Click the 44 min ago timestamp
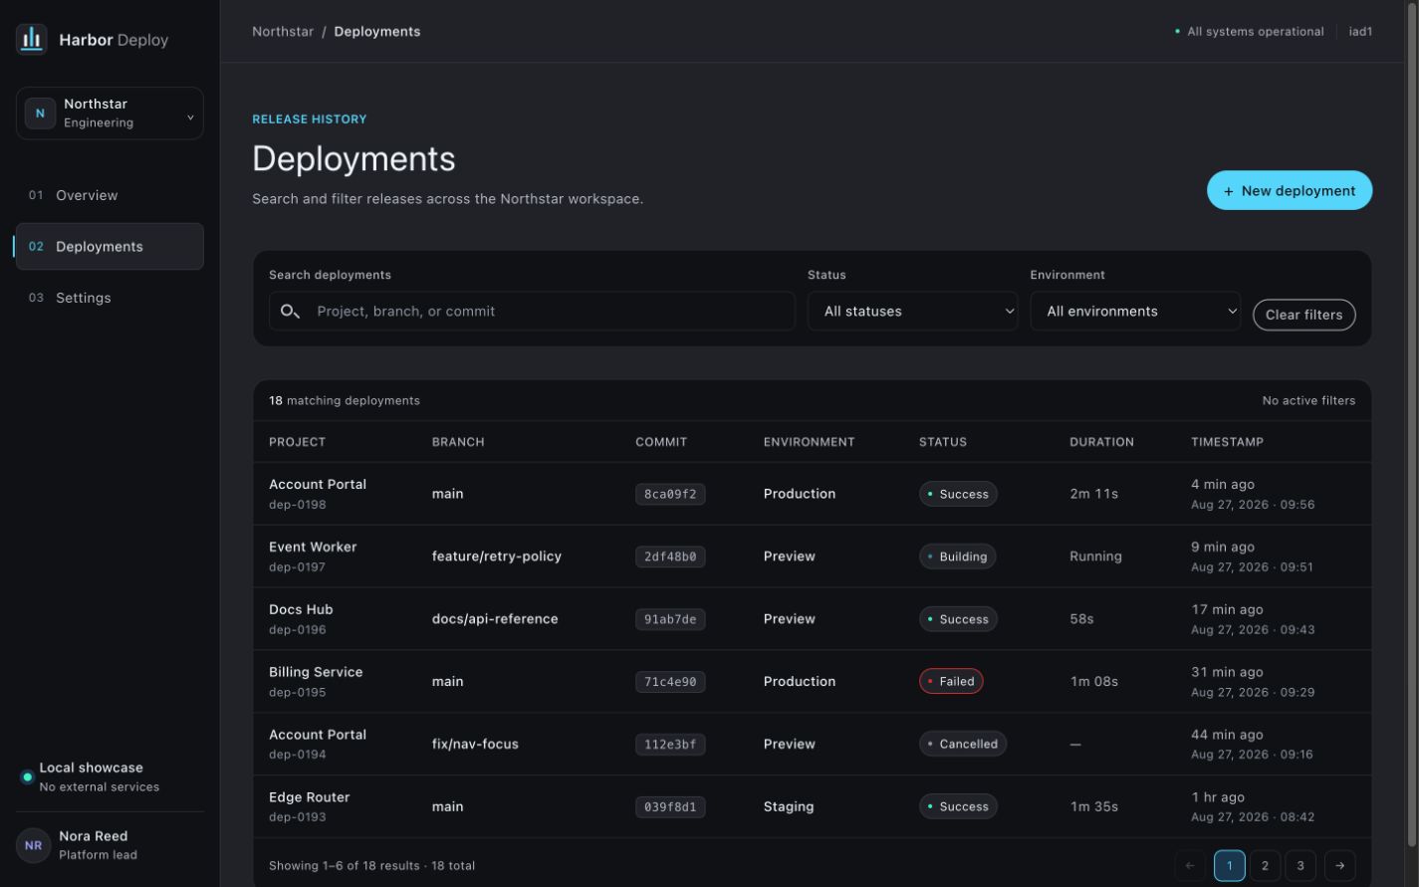This screenshot has height=887, width=1419. [1227, 735]
